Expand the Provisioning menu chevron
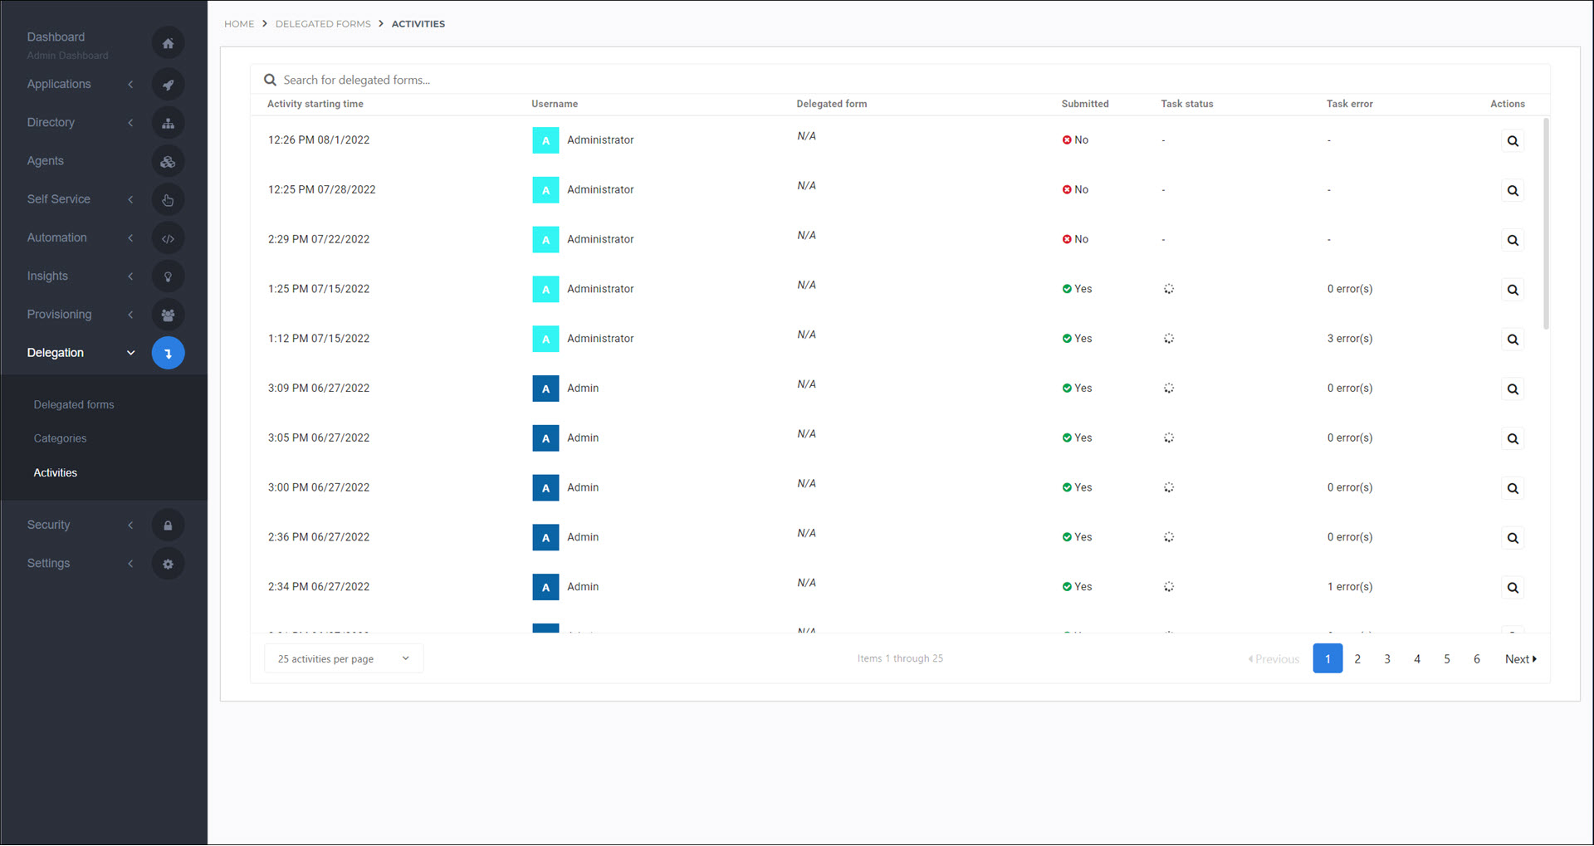This screenshot has height=846, width=1594. pyautogui.click(x=130, y=315)
